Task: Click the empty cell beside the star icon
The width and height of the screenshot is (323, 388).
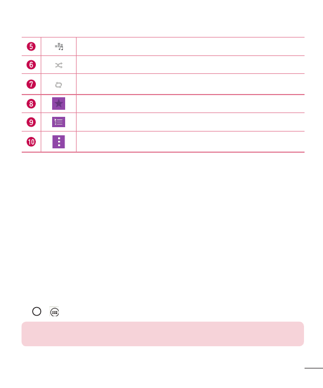Action: pyautogui.click(x=191, y=104)
